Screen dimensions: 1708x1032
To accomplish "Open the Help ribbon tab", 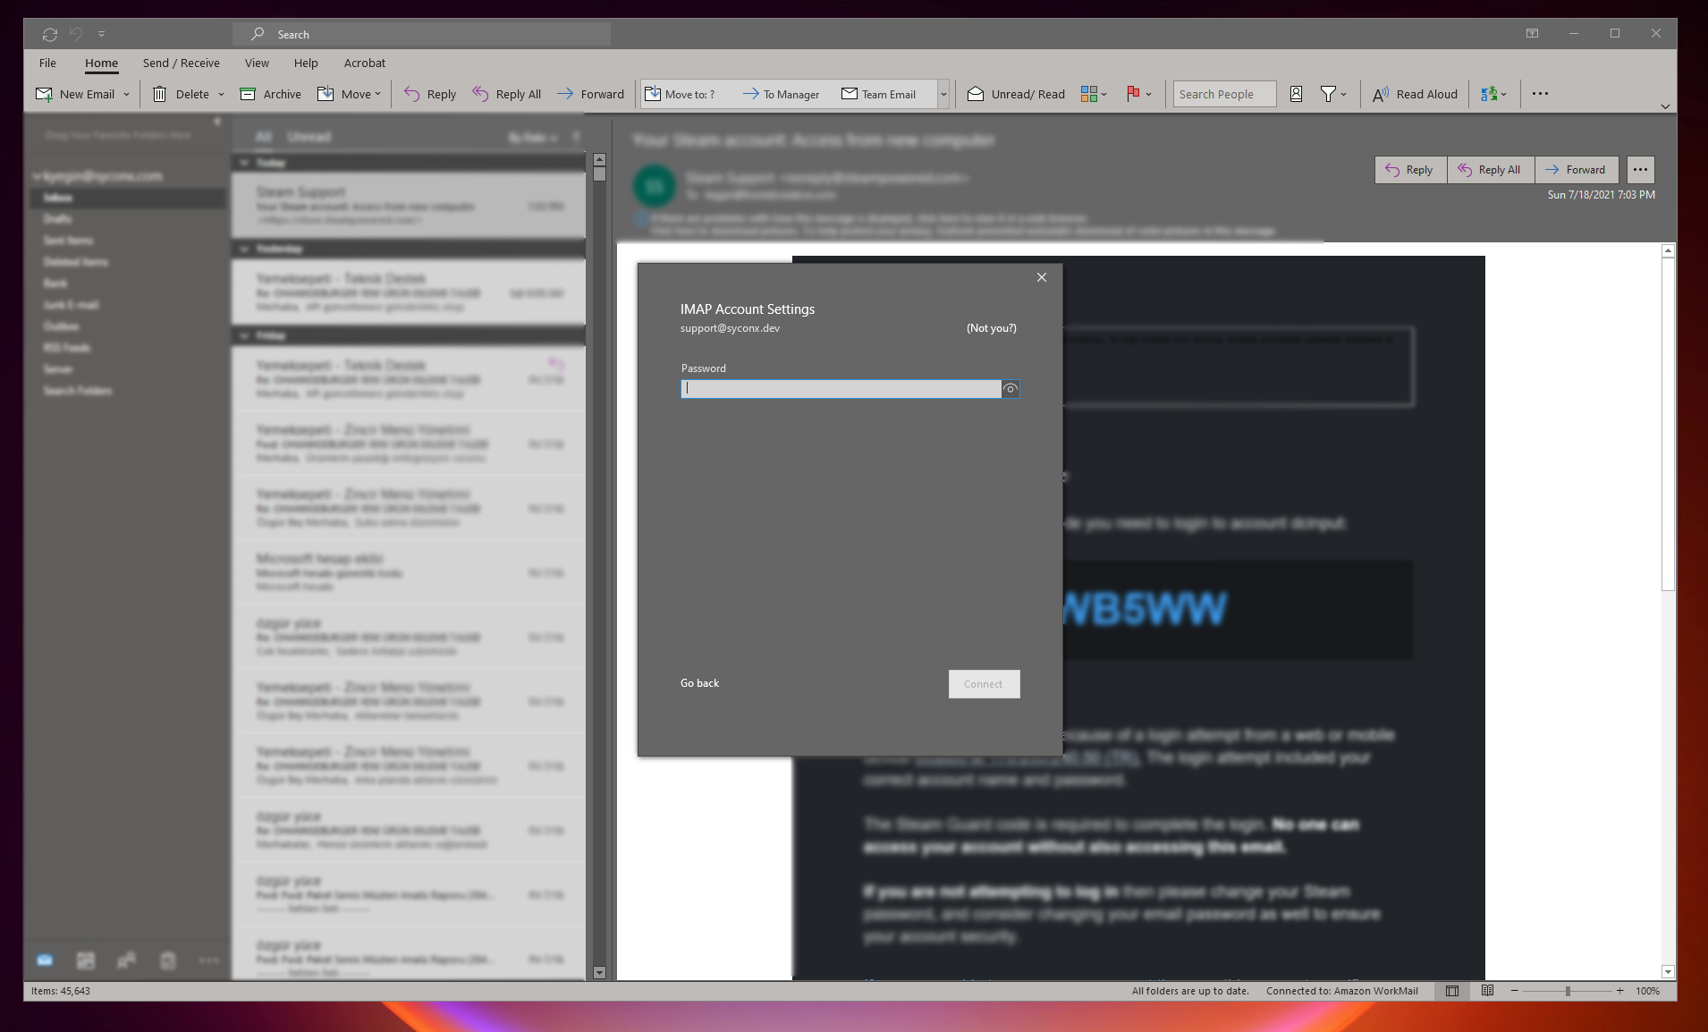I will [306, 63].
